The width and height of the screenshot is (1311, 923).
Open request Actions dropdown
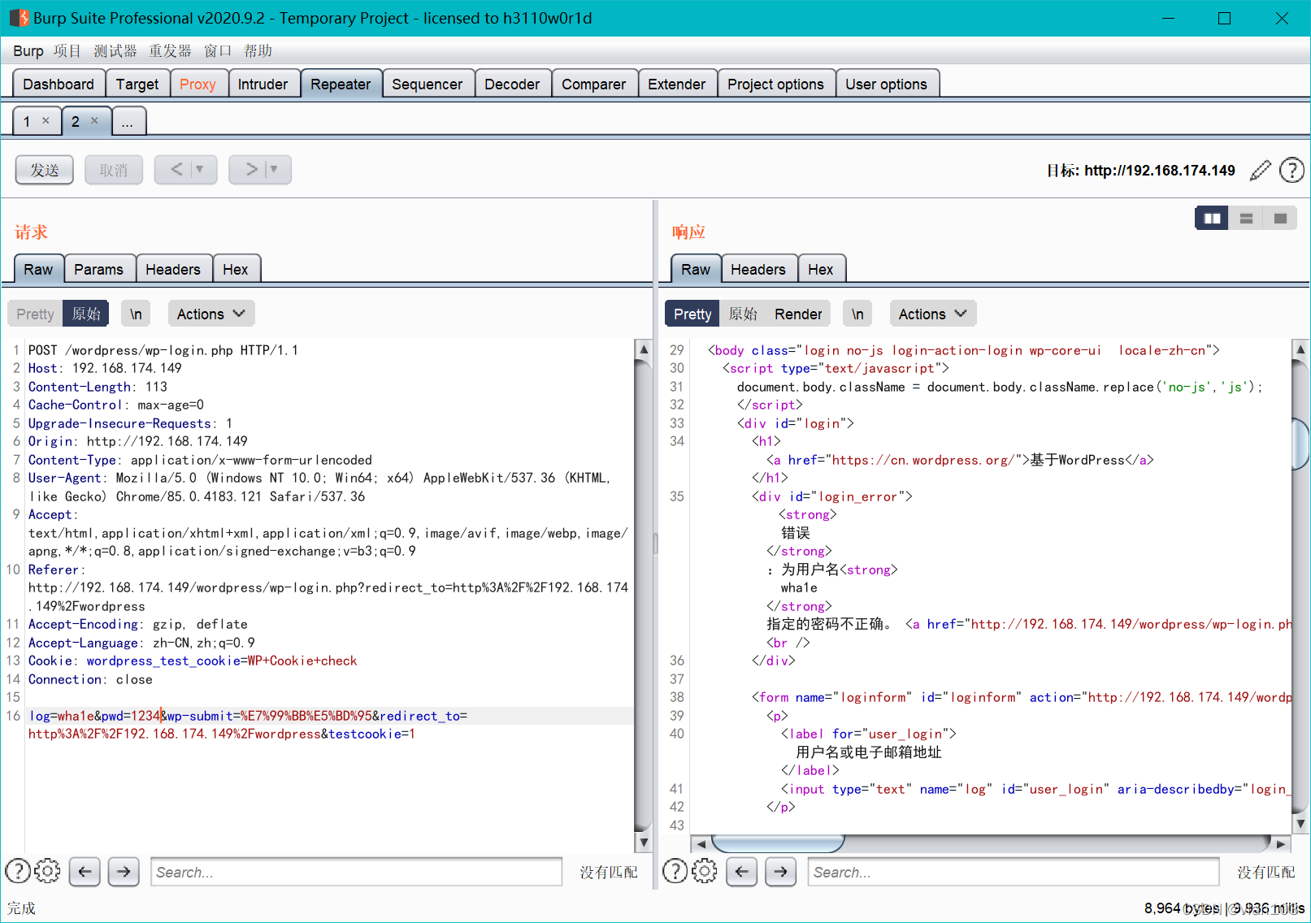[x=211, y=314]
